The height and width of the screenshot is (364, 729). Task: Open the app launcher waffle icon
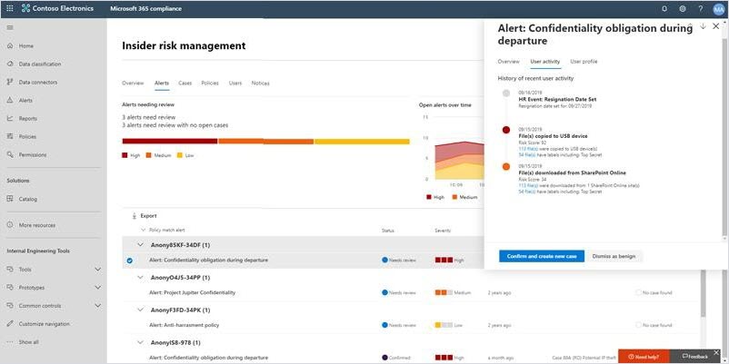10,9
